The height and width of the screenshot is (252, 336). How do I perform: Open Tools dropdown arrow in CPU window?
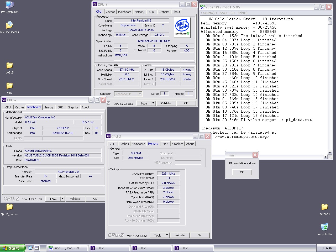click(x=154, y=103)
